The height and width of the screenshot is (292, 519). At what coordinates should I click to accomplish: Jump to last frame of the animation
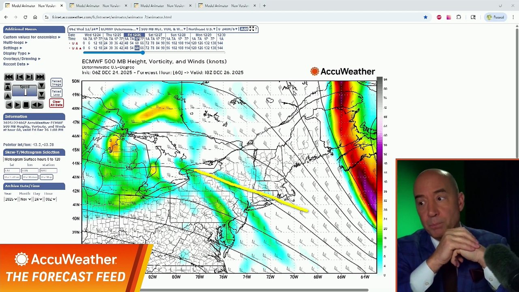tap(40, 77)
